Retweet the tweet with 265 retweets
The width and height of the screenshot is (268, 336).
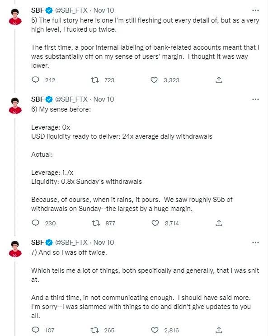pyautogui.click(x=94, y=330)
